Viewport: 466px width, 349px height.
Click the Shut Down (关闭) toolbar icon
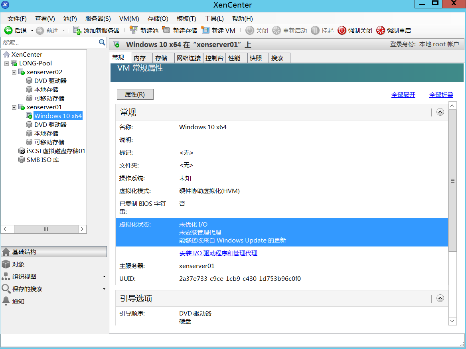click(250, 30)
